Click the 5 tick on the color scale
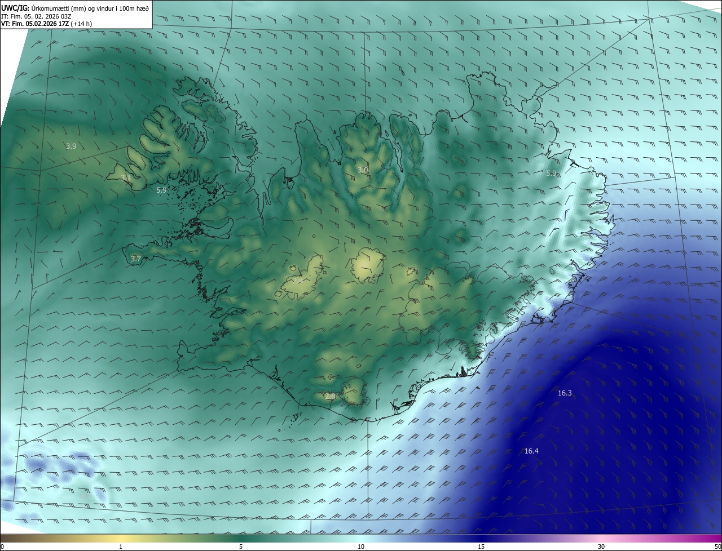This screenshot has width=722, height=551. click(x=241, y=546)
